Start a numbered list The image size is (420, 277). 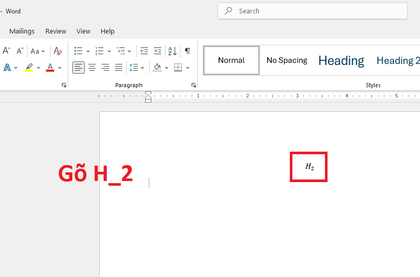(99, 51)
